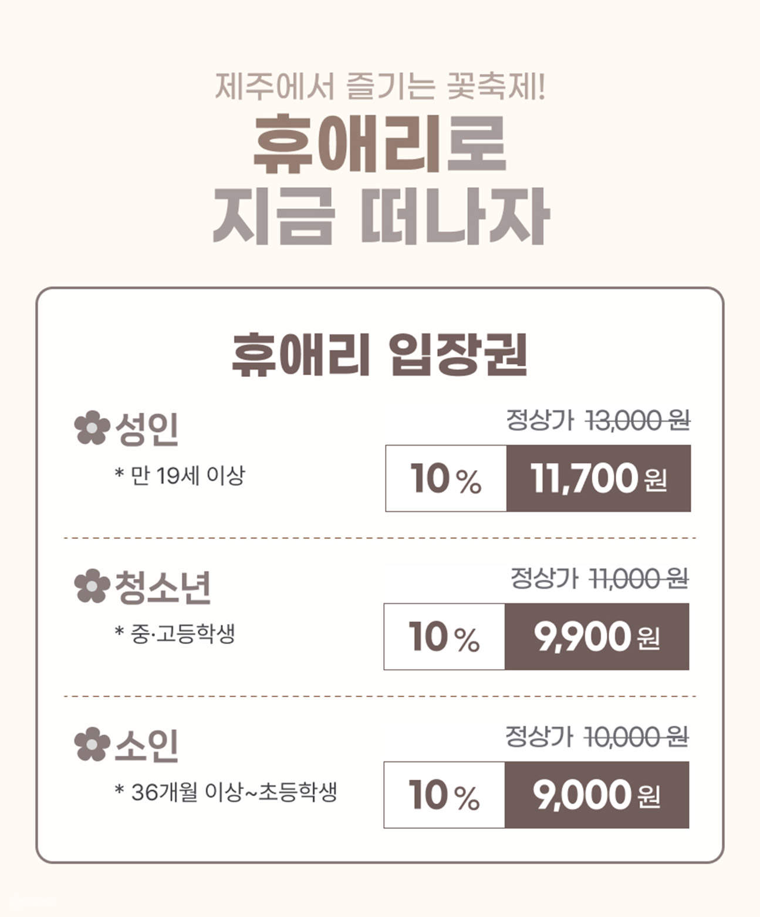Click the 10% badge in the 성인 row
Image resolution: width=760 pixels, height=917 pixels.
click(x=446, y=478)
